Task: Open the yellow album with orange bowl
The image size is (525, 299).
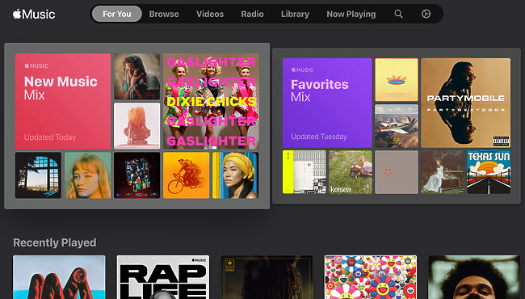Action: [397, 80]
